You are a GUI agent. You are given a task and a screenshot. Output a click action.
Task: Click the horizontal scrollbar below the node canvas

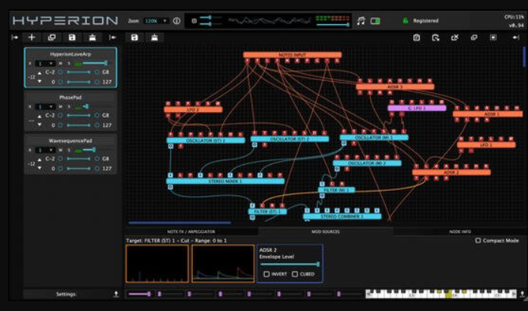[x=179, y=222]
